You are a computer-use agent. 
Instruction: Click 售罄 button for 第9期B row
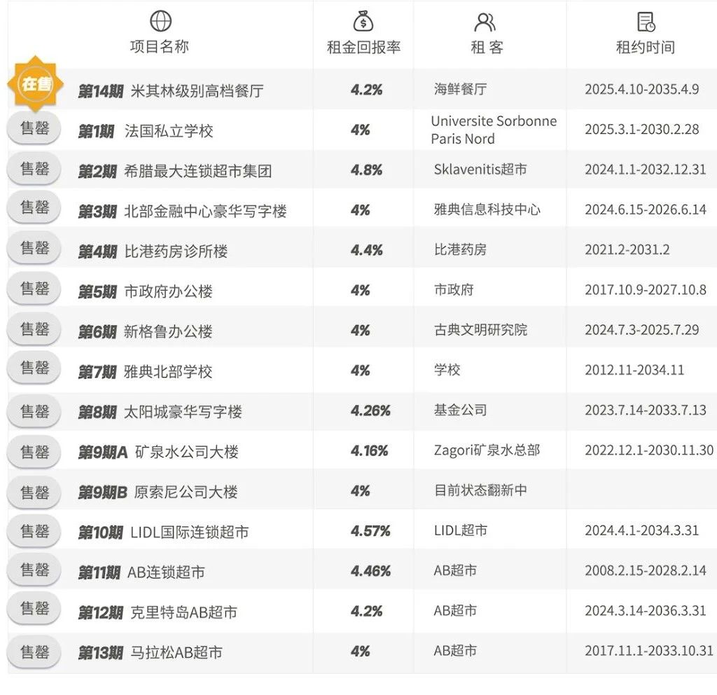[34, 493]
